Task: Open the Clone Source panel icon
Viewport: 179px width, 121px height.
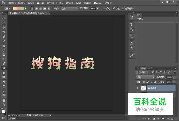Action: click(x=132, y=36)
